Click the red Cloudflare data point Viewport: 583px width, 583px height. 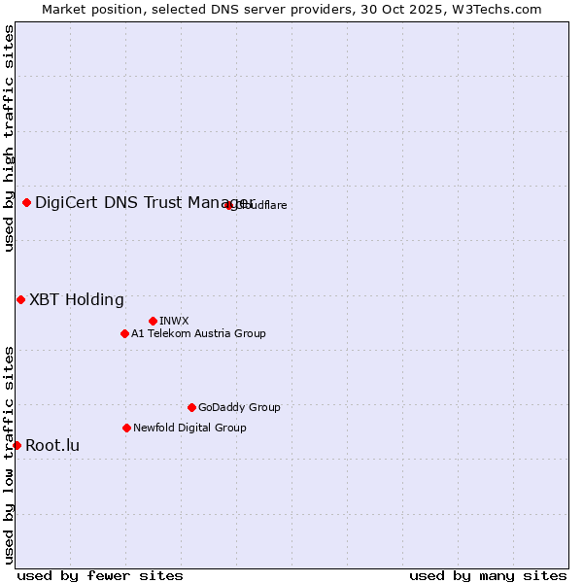(x=229, y=205)
